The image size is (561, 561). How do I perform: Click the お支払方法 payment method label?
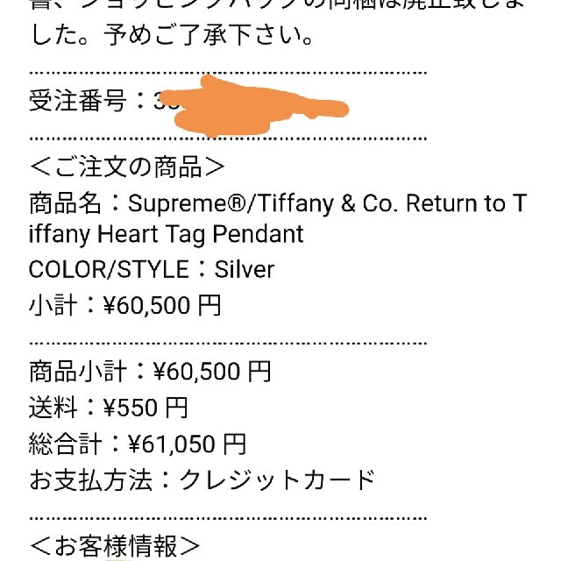pos(91,480)
